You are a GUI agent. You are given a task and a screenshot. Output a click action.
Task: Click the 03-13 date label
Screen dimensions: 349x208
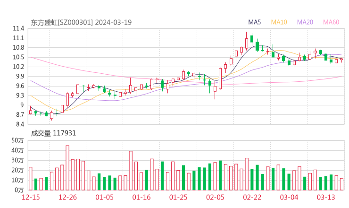[x=326, y=197]
